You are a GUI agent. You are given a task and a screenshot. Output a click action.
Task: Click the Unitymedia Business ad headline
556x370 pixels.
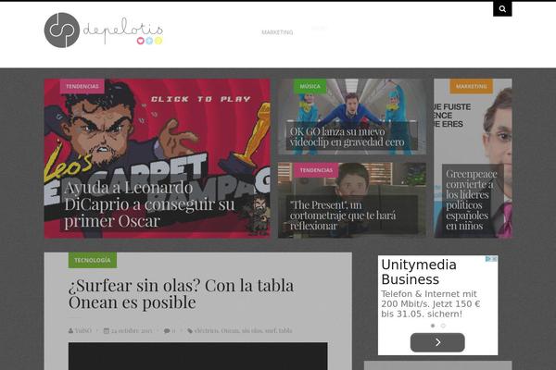[419, 272]
